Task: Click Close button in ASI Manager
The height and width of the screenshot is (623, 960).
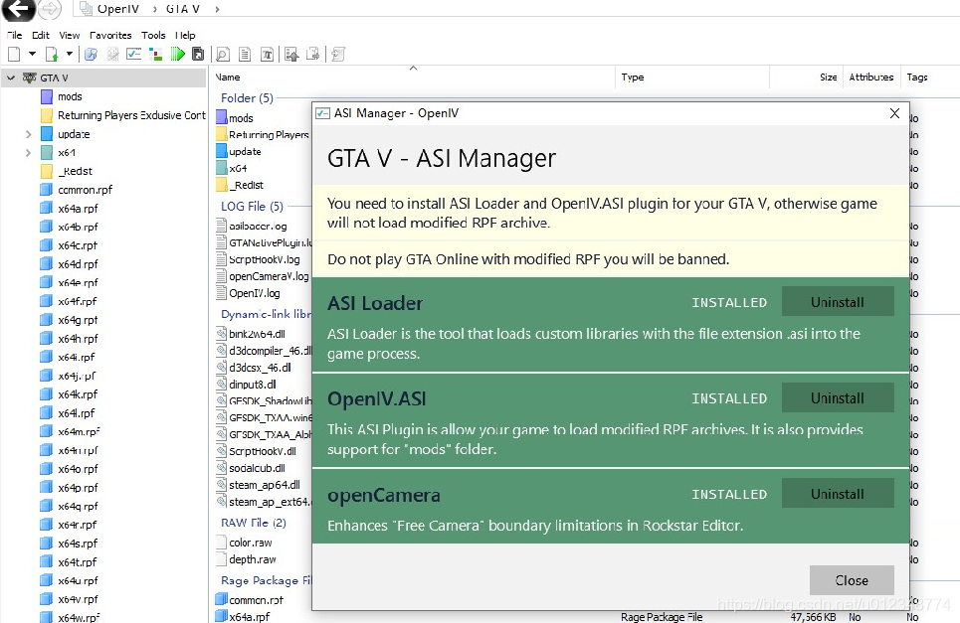Action: coord(852,580)
